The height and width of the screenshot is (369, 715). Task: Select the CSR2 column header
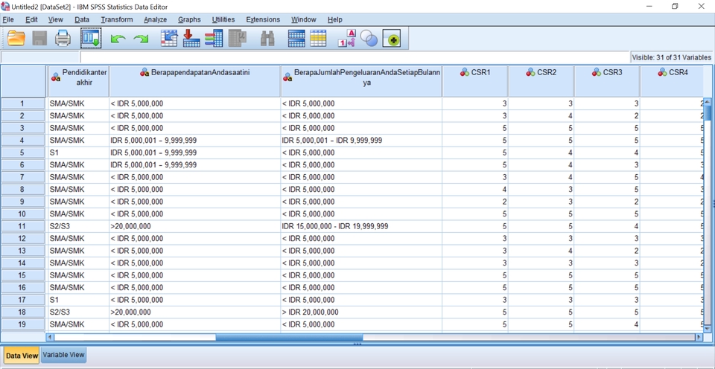(541, 81)
